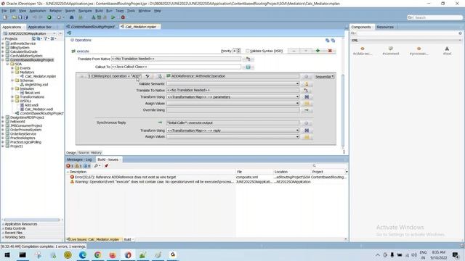Click the pin icon in Build Issues
Viewport: 465px width, 261px height.
(x=106, y=166)
